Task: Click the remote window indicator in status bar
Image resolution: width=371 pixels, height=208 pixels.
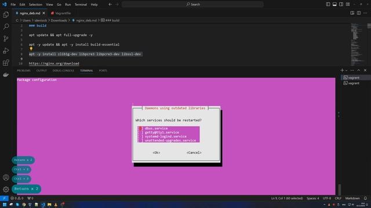Action: click(x=4, y=198)
